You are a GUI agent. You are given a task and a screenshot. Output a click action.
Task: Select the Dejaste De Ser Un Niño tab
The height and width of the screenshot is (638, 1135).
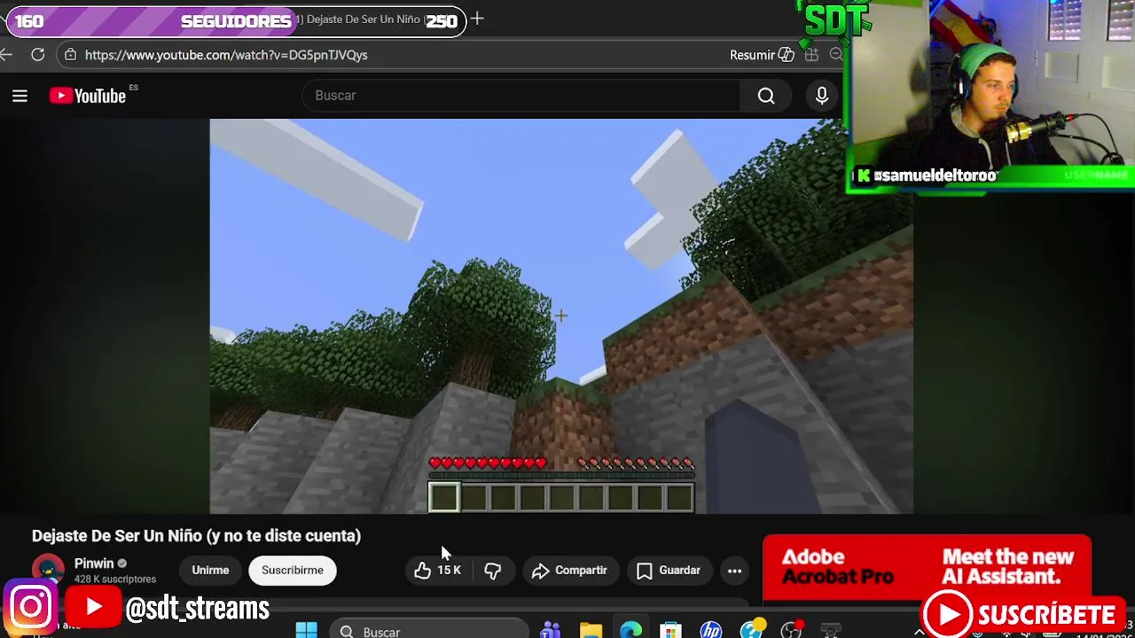364,19
